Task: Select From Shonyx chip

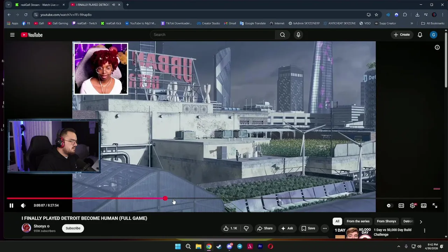Action: click(386, 221)
